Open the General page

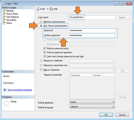click(x=10, y=11)
